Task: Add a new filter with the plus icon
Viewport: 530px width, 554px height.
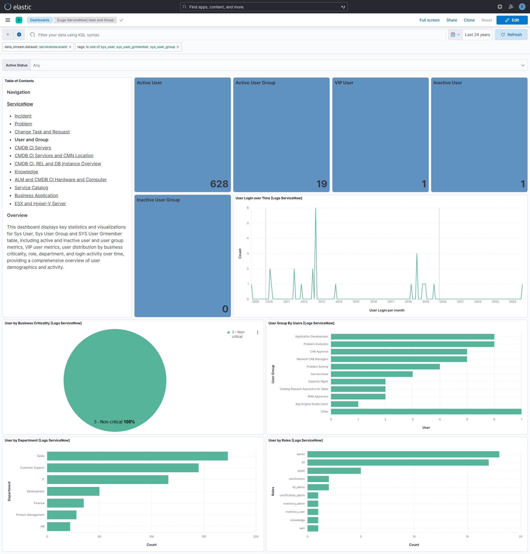Action: point(19,34)
